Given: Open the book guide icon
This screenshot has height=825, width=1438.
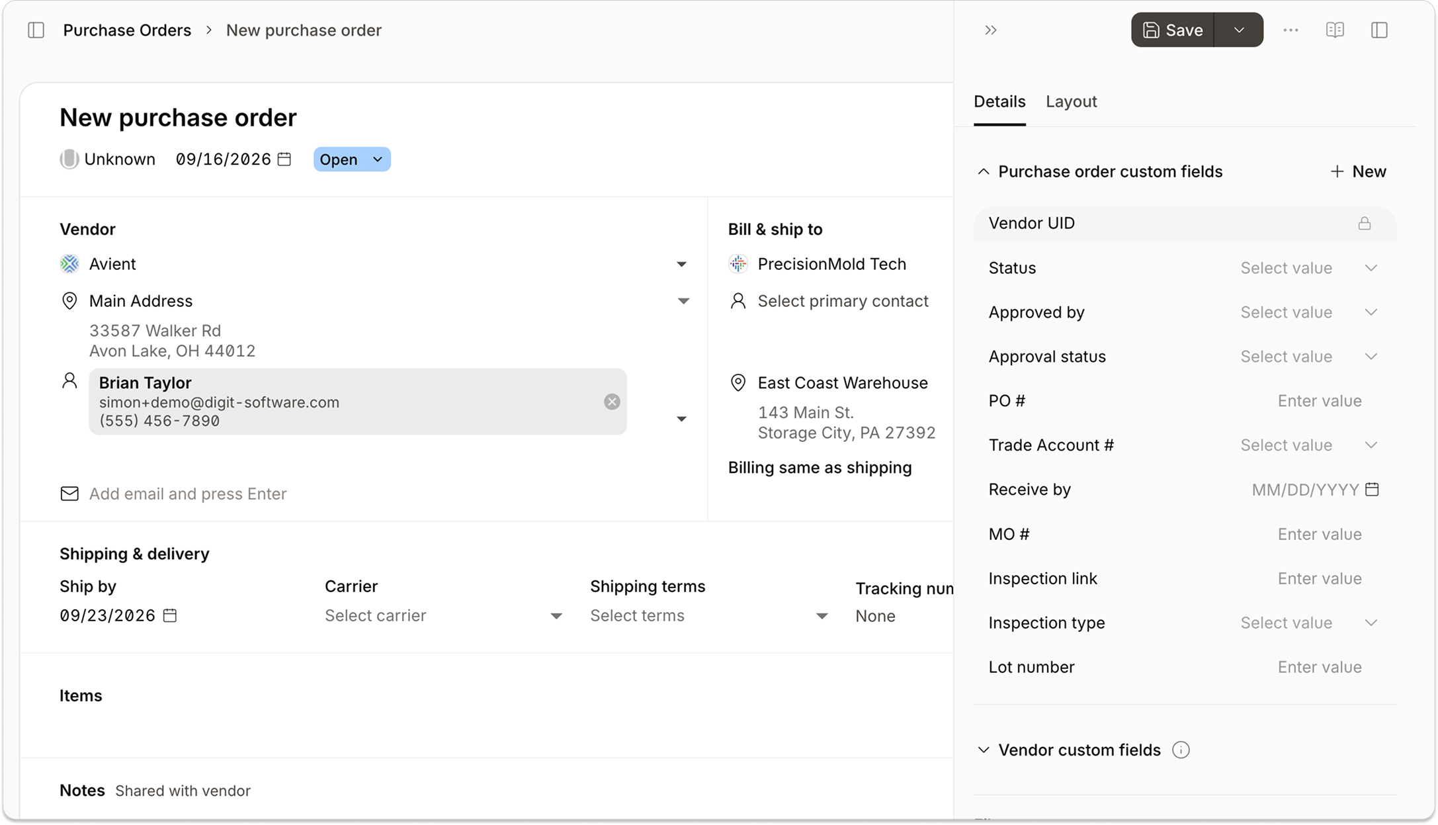Looking at the screenshot, I should [x=1335, y=30].
